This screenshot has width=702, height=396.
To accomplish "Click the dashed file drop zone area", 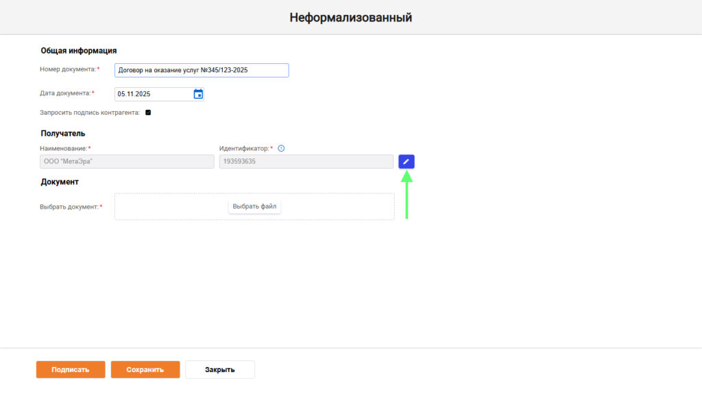I will [x=171, y=207].
